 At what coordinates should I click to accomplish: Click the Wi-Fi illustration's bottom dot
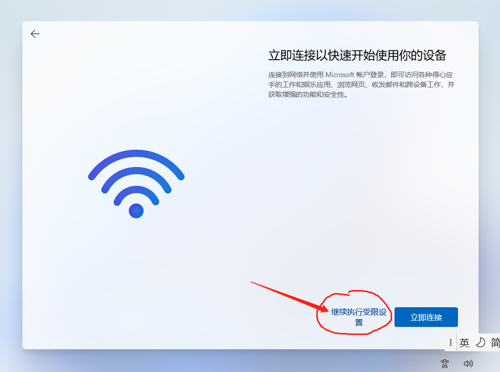136,210
